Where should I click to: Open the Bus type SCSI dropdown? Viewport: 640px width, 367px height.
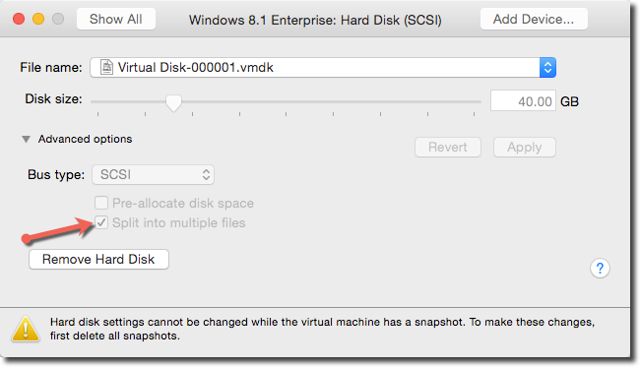coord(153,175)
